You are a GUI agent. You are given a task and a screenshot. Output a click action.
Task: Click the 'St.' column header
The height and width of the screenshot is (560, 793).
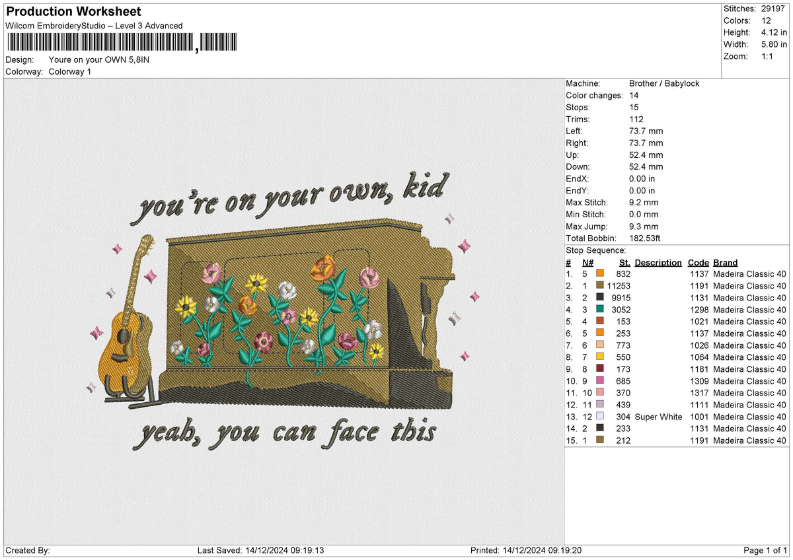[x=624, y=262]
